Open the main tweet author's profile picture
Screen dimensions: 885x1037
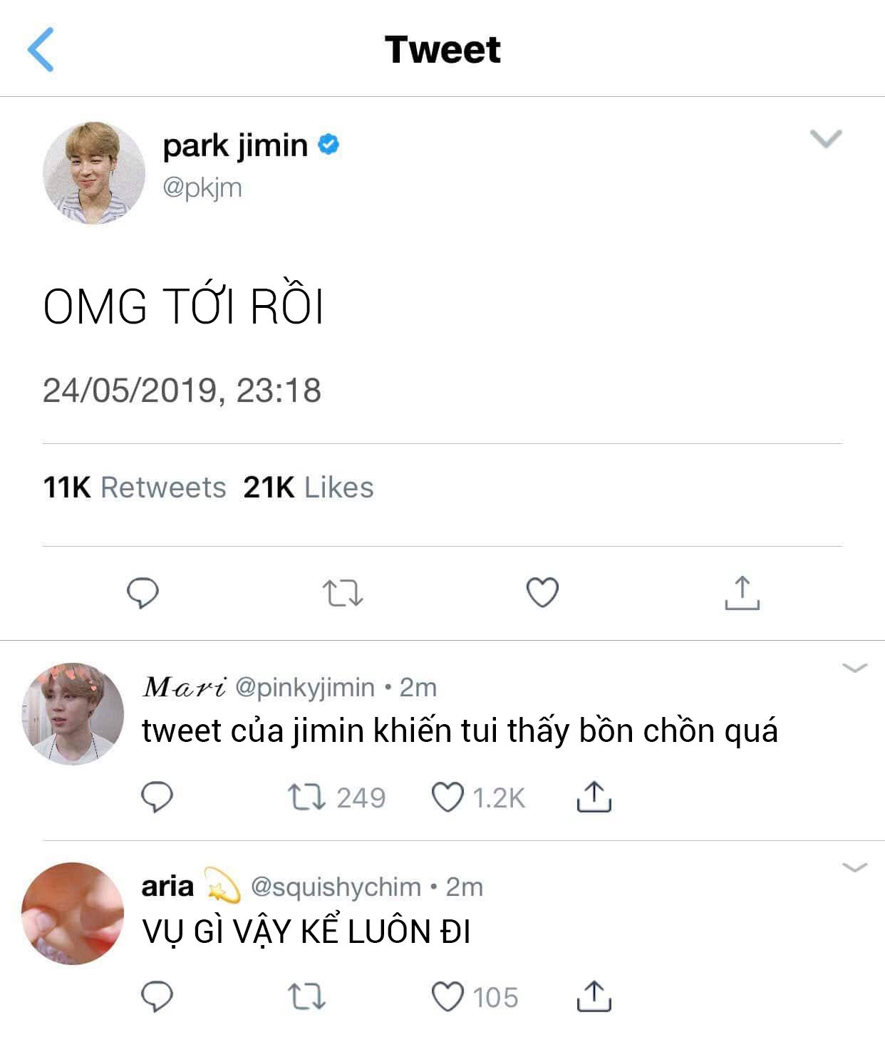pos(94,173)
